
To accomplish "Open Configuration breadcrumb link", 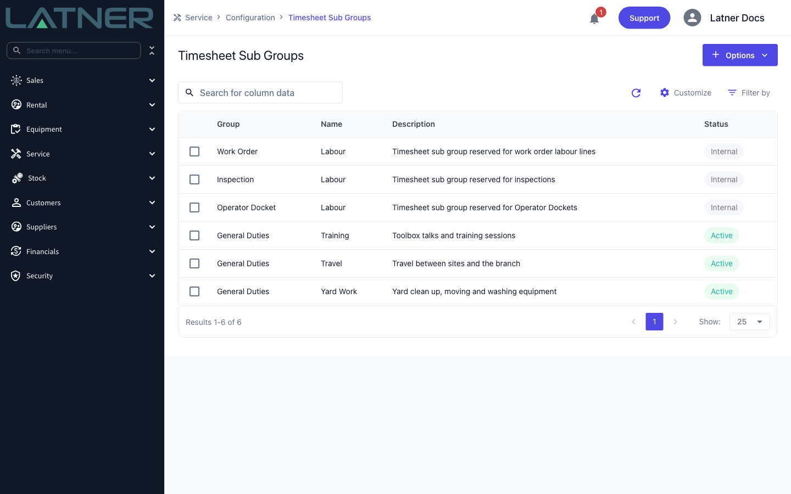I will 250,18.
